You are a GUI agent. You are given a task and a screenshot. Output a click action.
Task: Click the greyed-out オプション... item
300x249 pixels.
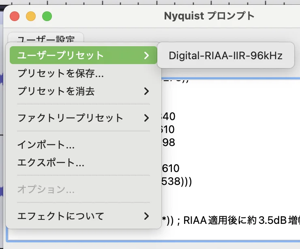pos(46,189)
